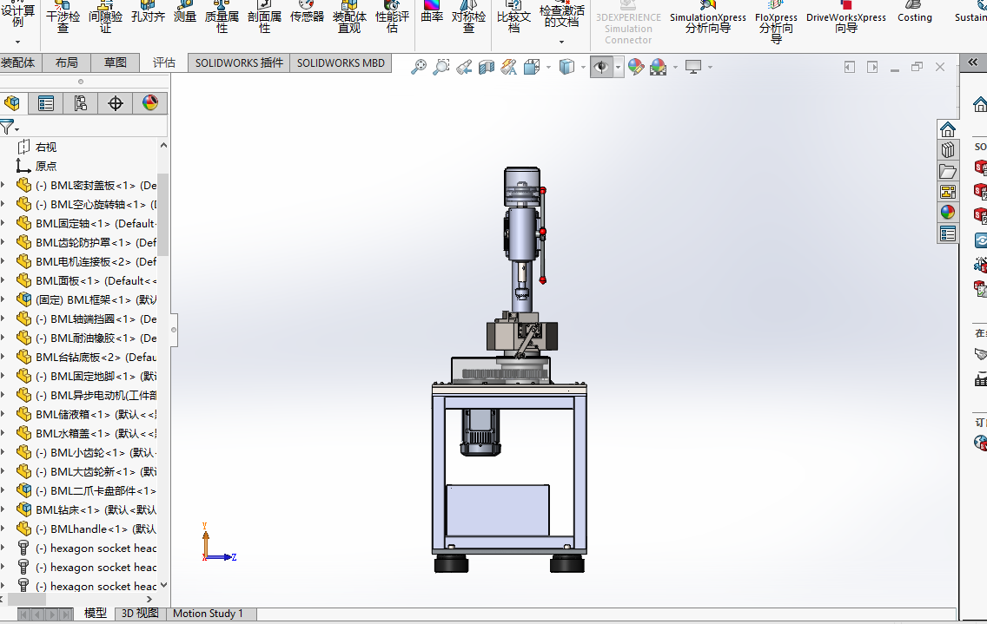The height and width of the screenshot is (624, 987).
Task: Select the 模型 bottom tab
Action: click(95, 614)
